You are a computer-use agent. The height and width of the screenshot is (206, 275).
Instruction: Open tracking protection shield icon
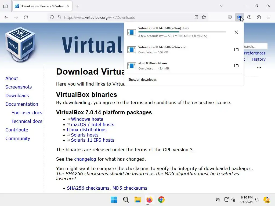point(52,17)
